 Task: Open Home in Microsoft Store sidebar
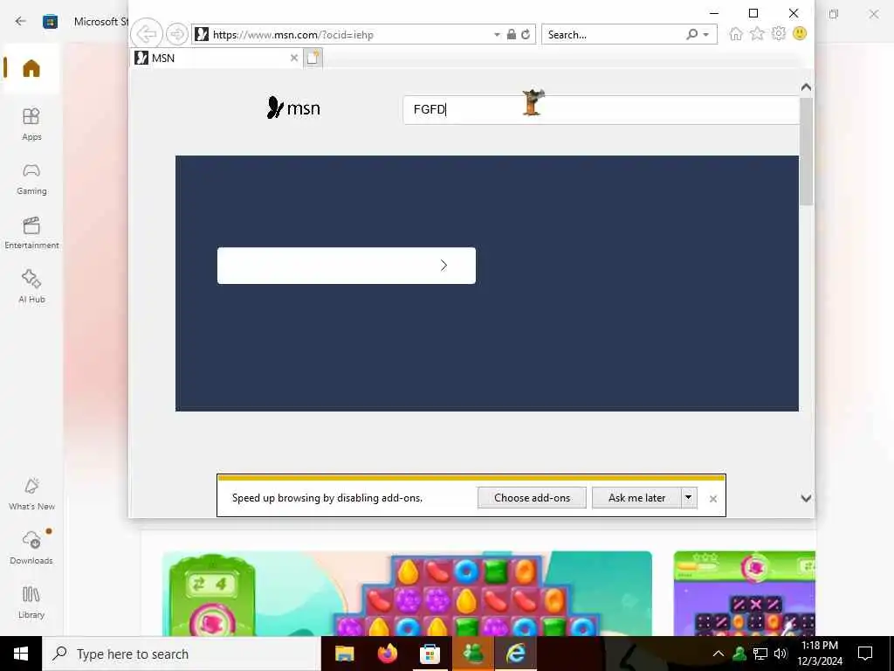tap(31, 68)
